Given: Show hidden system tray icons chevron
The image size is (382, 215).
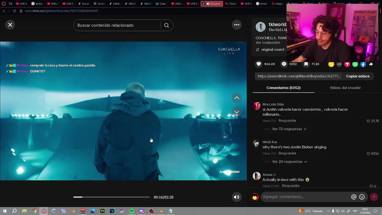Looking at the screenshot, I should [x=328, y=211].
